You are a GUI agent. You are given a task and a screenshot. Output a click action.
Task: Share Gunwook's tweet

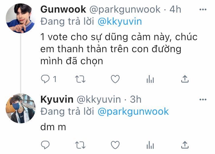pyautogui.click(x=185, y=79)
